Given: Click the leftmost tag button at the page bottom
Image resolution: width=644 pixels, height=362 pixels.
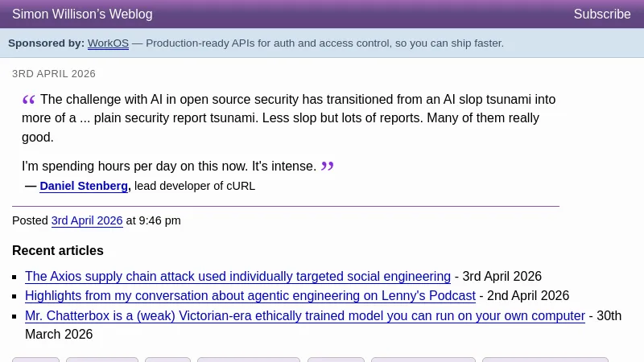Looking at the screenshot, I should click(x=35, y=360).
